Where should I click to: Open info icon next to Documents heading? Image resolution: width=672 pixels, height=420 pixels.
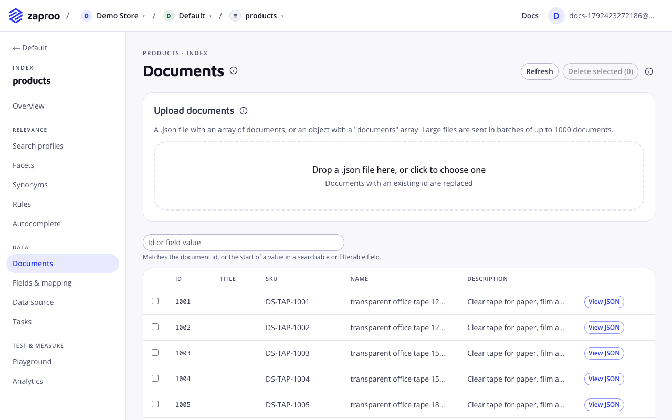(x=234, y=70)
